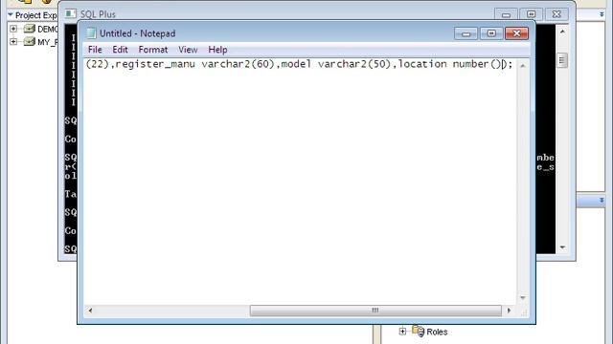613x344 pixels.
Task: Click the Notepad horizontal scroll left arrow
Action: coord(90,311)
